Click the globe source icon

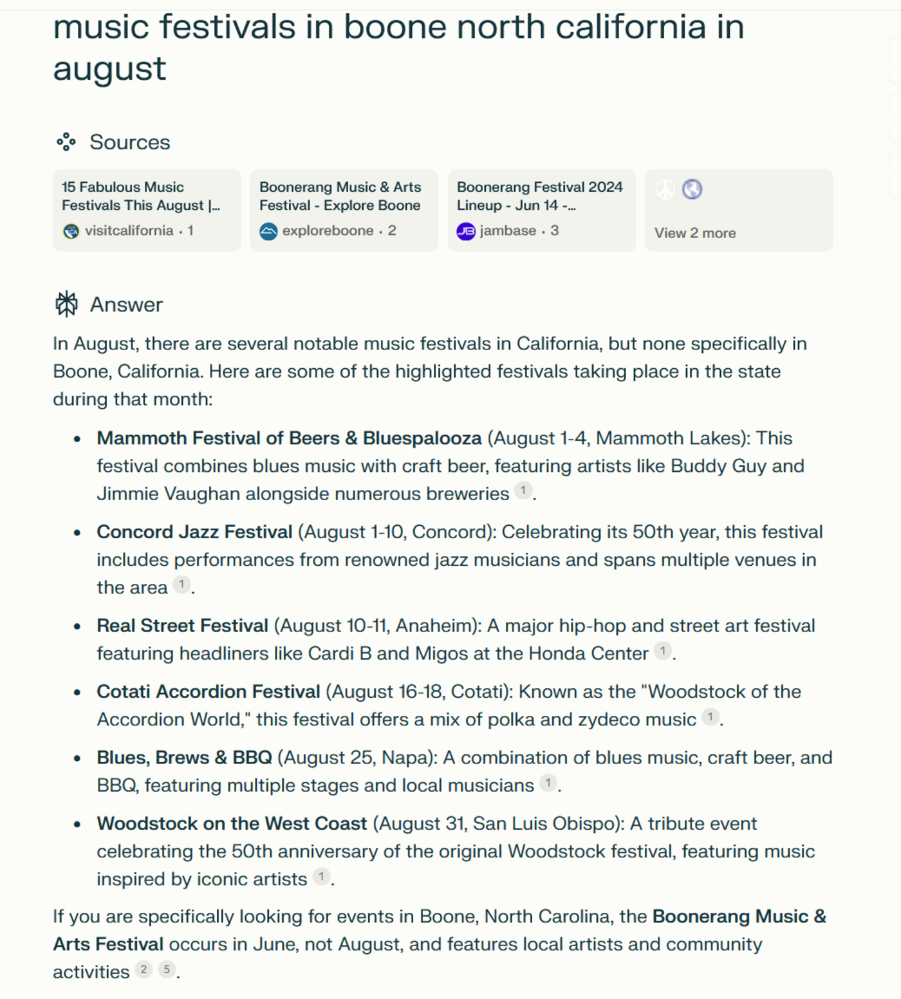[692, 189]
